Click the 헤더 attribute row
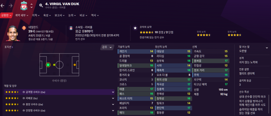 point(136,113)
